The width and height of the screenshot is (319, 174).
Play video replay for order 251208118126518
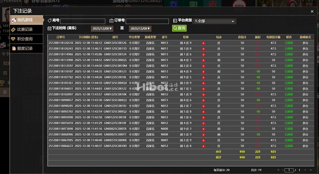point(203,43)
